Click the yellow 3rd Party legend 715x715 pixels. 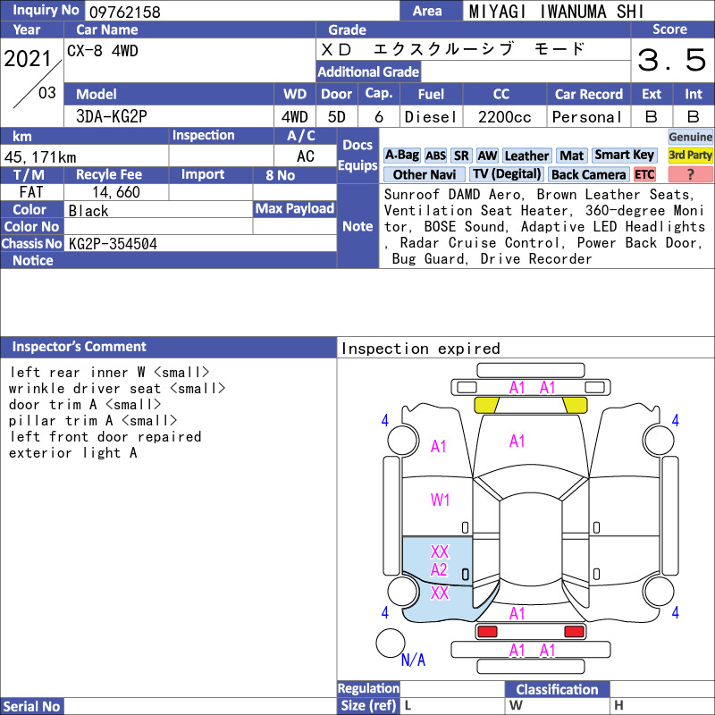tap(690, 155)
